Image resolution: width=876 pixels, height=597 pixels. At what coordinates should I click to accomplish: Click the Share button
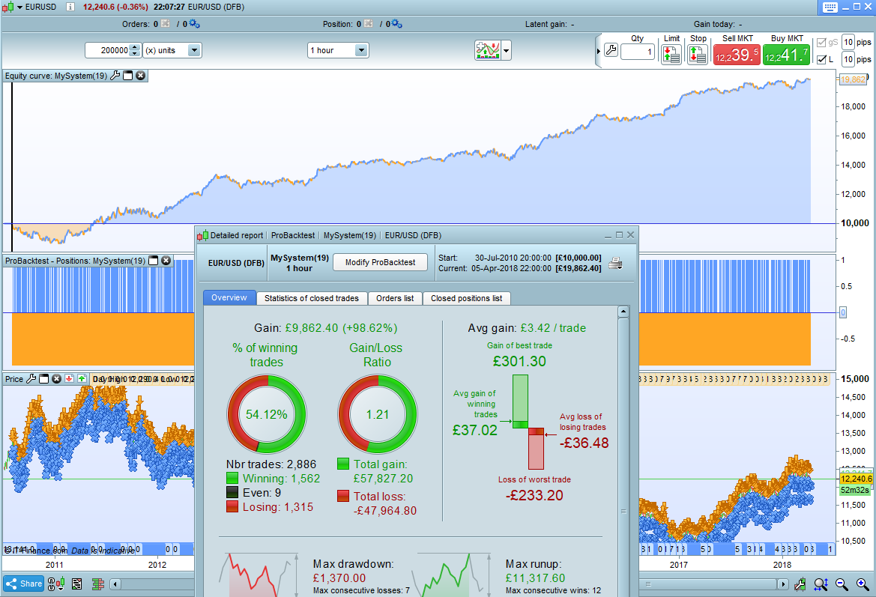point(23,584)
